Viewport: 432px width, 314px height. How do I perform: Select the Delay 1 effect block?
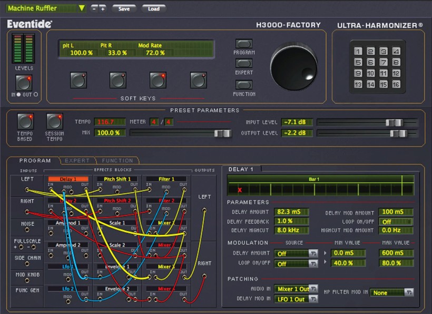click(68, 179)
